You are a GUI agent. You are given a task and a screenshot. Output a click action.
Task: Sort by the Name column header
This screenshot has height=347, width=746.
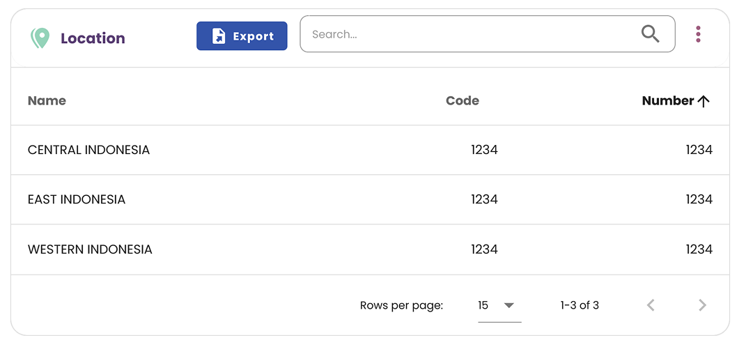click(47, 100)
